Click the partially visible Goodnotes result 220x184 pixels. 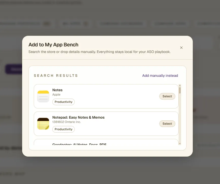click(x=79, y=144)
